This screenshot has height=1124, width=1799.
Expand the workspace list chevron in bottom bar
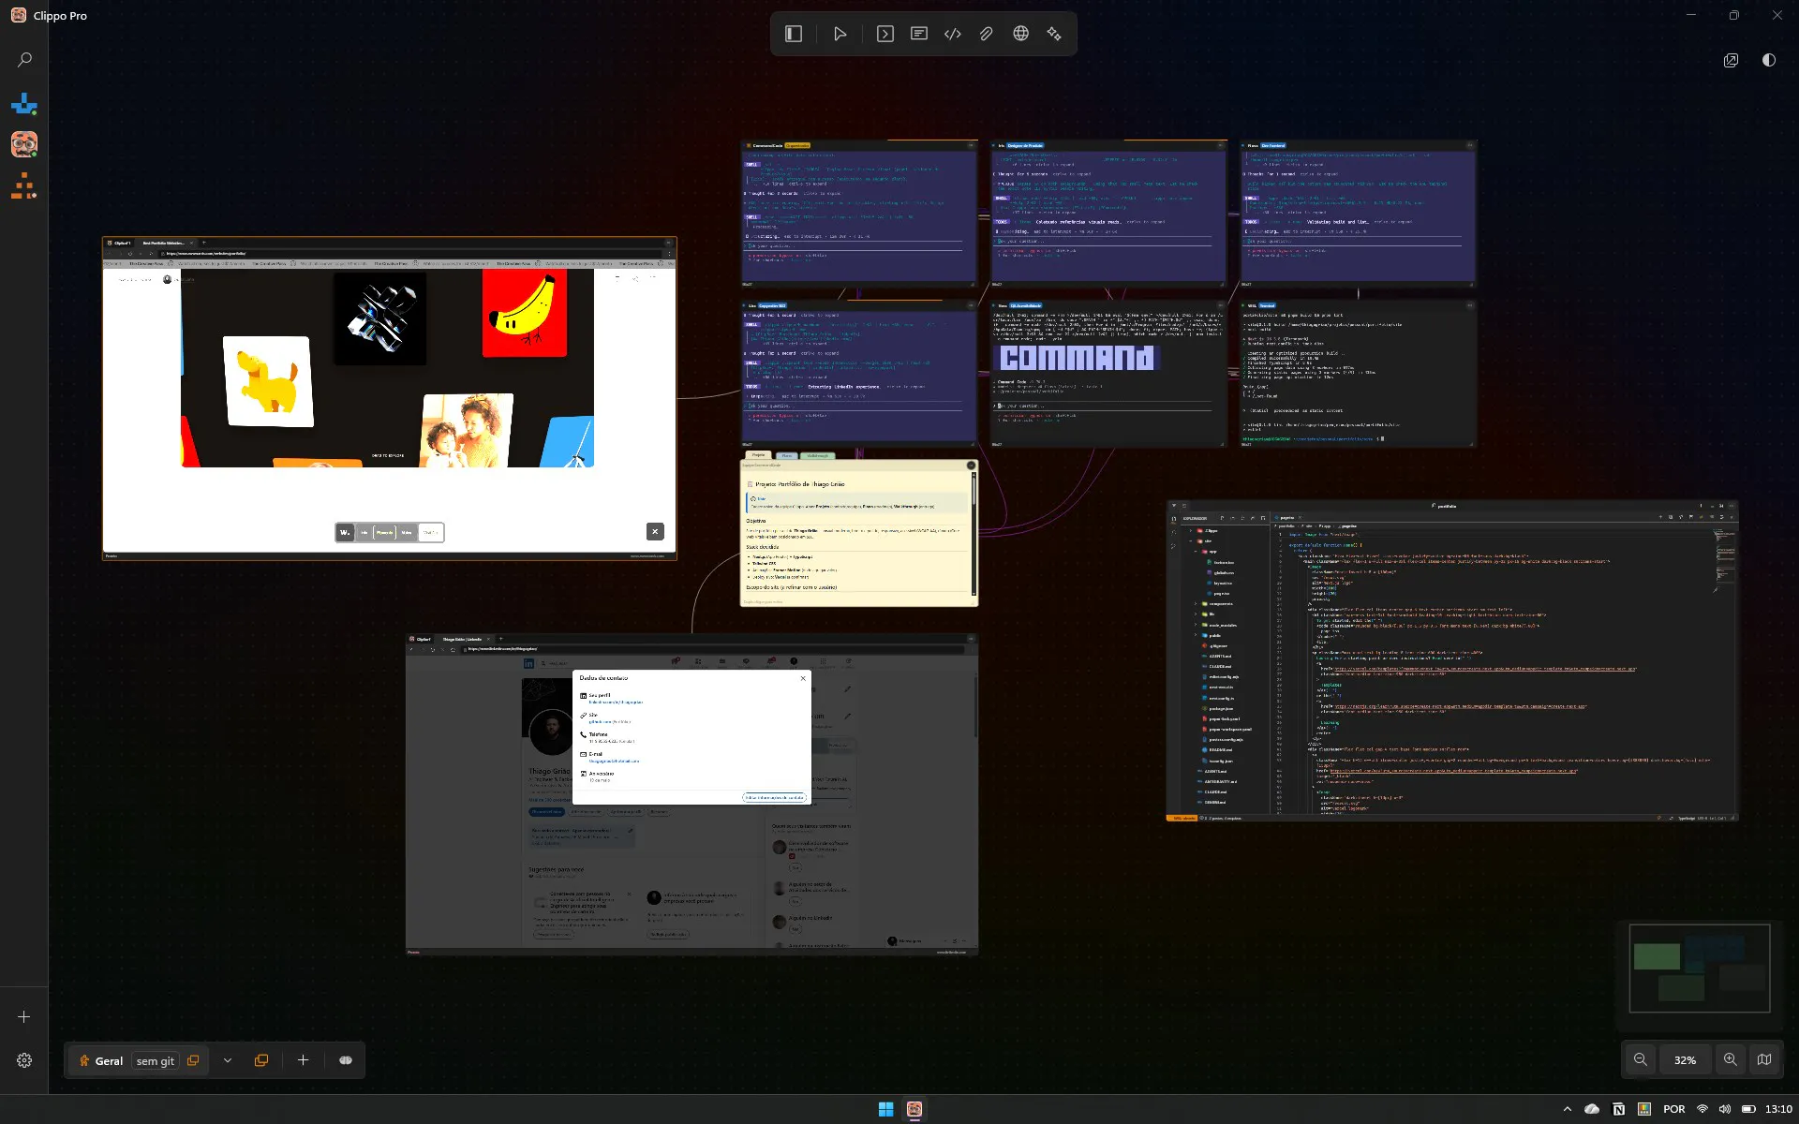coord(228,1060)
